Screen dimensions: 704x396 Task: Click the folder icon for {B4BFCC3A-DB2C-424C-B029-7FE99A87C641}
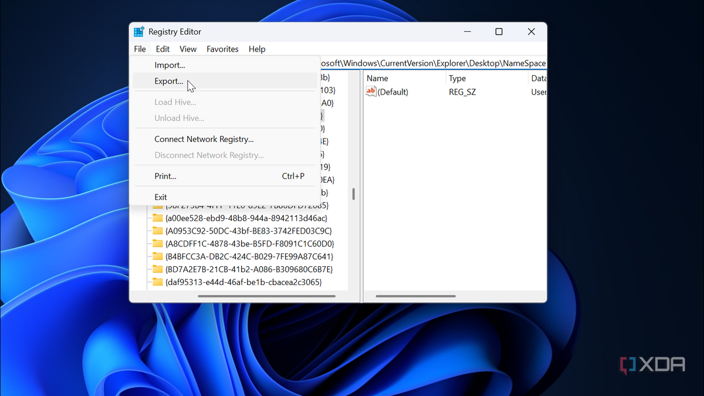click(x=157, y=256)
